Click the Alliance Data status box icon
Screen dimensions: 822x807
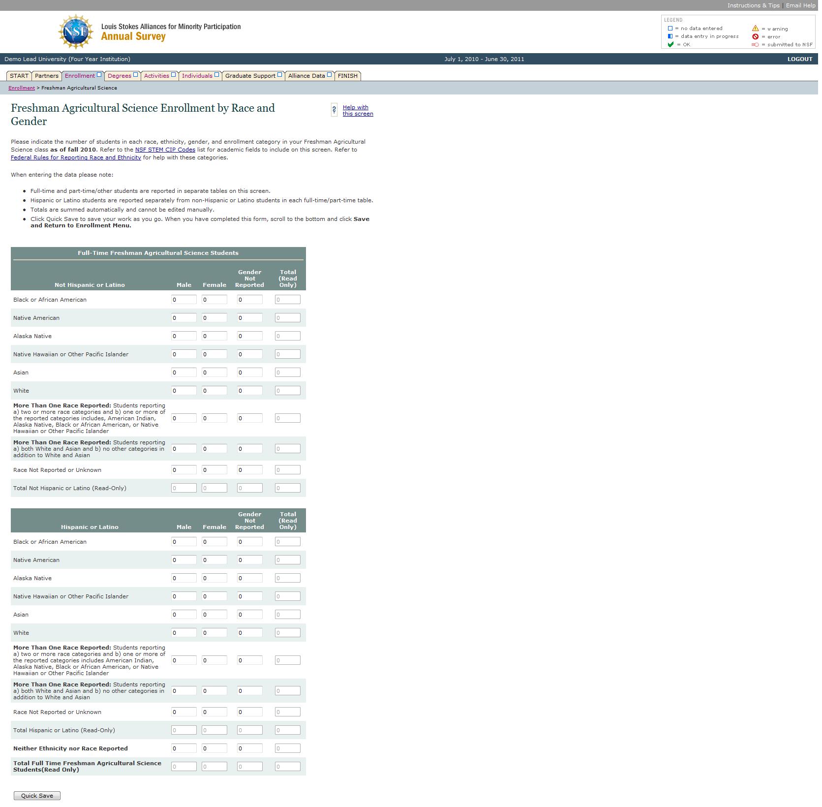(329, 75)
